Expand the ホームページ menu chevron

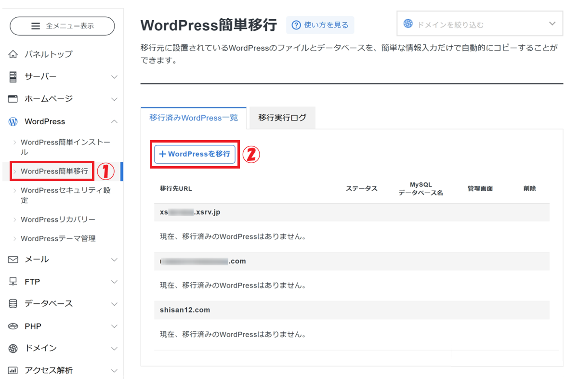[114, 99]
